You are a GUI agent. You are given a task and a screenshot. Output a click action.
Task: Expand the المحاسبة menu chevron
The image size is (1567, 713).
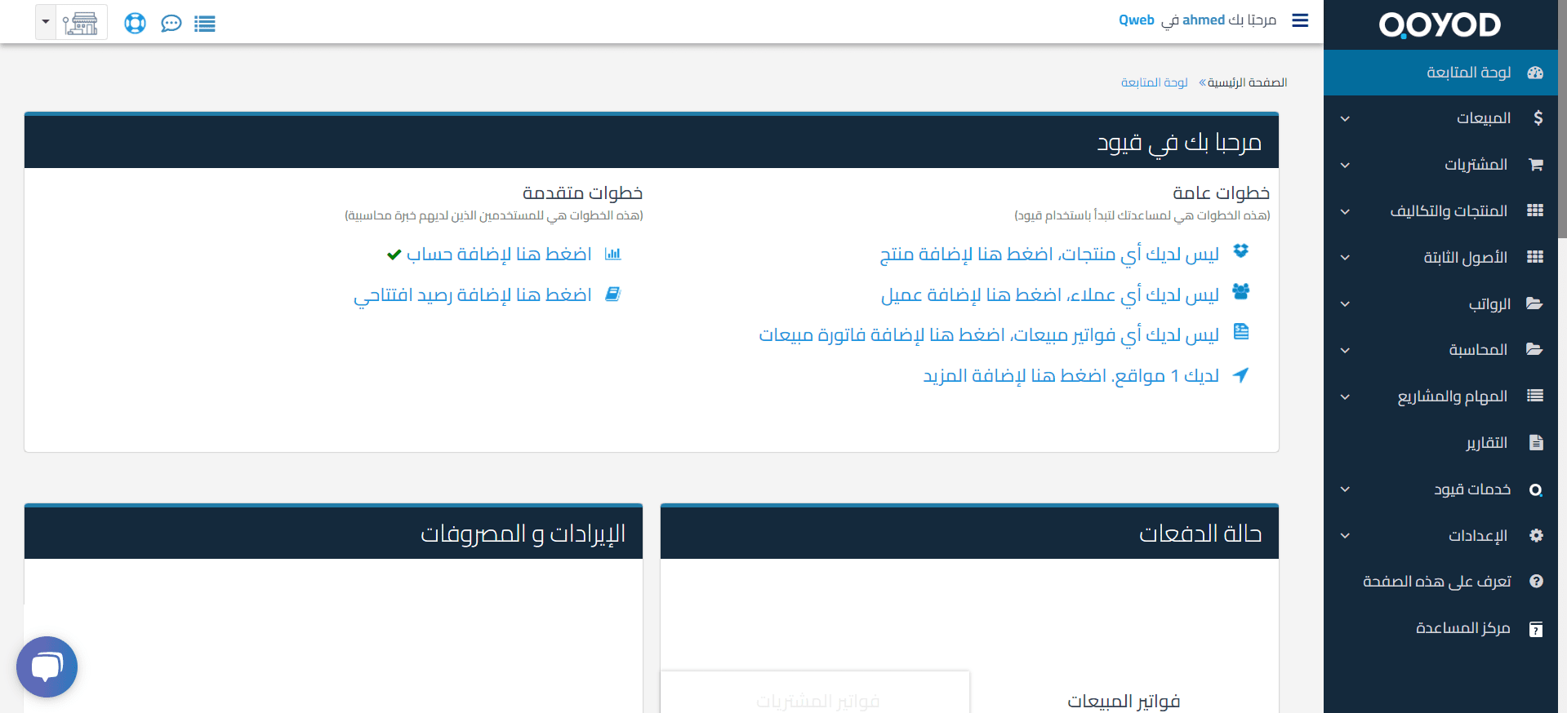[1345, 351]
